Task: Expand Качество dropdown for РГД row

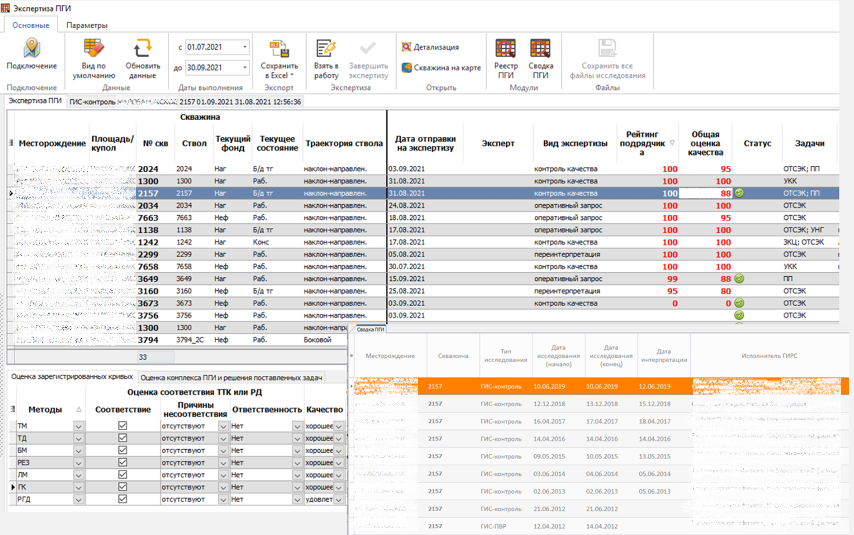Action: tap(338, 500)
